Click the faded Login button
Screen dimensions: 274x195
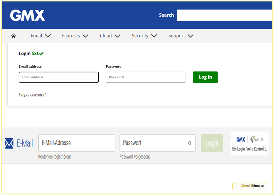point(212,143)
